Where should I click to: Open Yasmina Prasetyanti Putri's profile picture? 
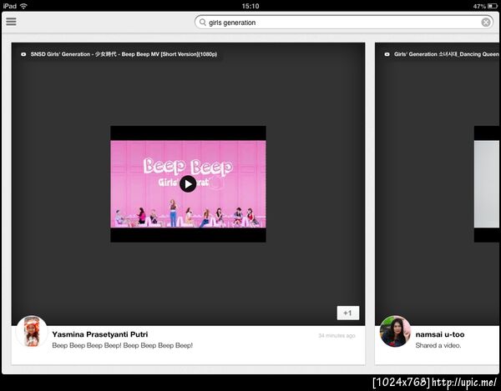tap(32, 332)
